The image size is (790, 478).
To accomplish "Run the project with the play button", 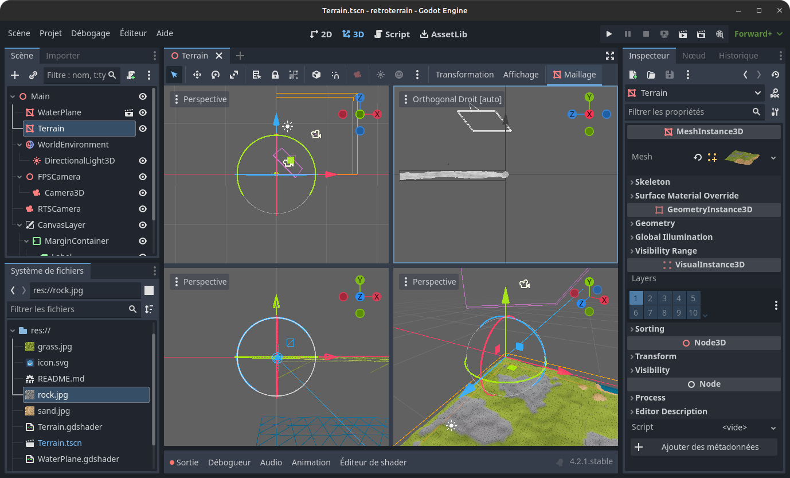I will (x=609, y=34).
